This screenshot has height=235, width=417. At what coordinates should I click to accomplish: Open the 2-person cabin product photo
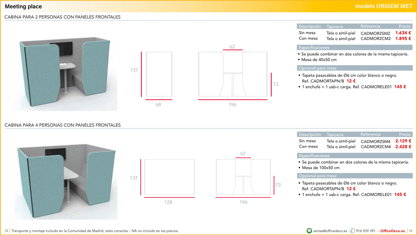(x=66, y=73)
